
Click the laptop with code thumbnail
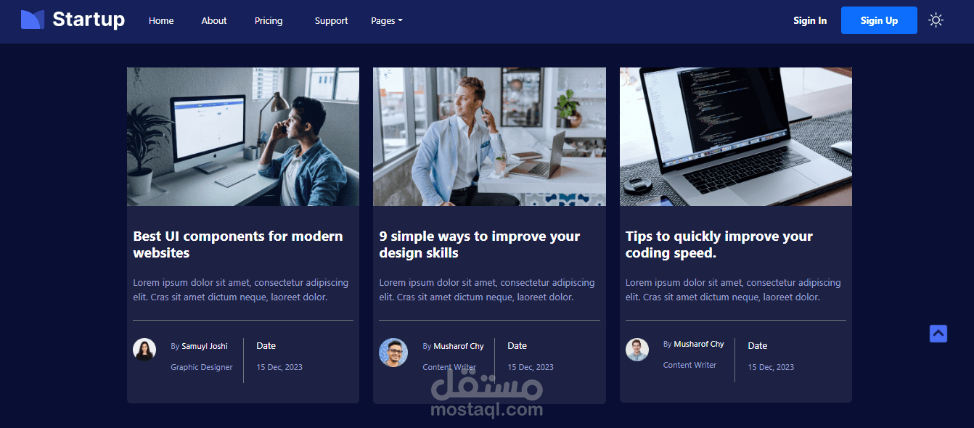736,136
